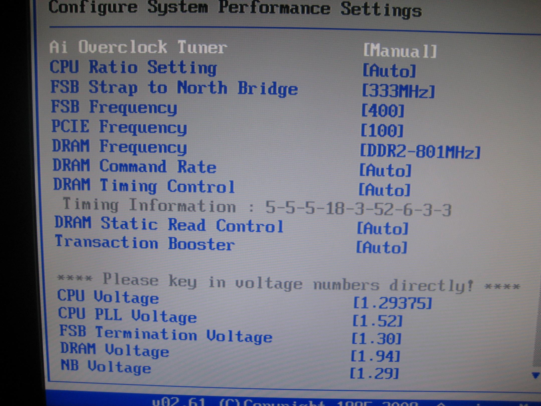Open FSB Strap [333MHz] value list
This screenshot has width=541, height=406.
coord(398,91)
